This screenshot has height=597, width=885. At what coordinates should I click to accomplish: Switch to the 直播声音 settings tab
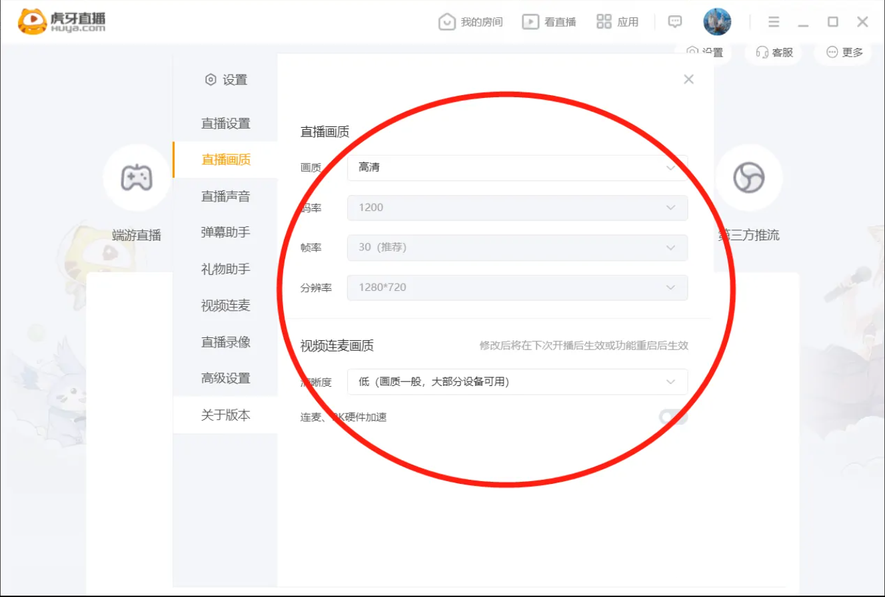click(x=225, y=196)
